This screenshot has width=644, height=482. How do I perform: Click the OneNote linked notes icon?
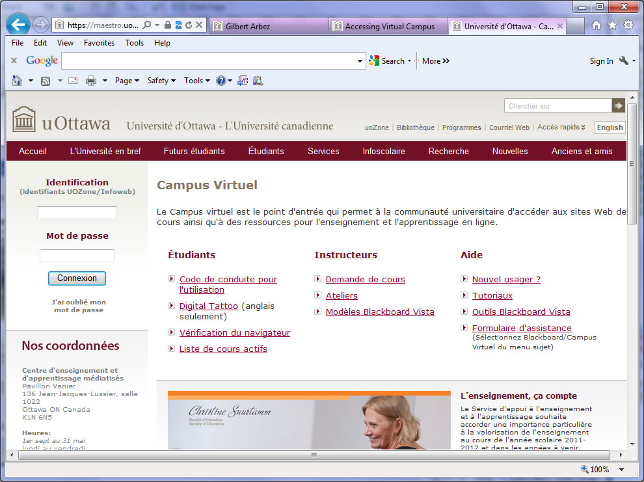pyautogui.click(x=243, y=81)
